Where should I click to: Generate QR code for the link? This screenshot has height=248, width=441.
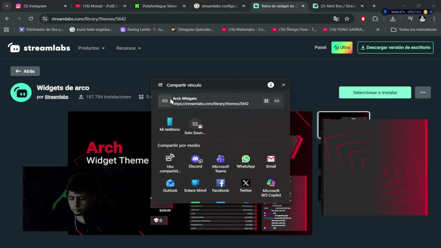pos(266,101)
